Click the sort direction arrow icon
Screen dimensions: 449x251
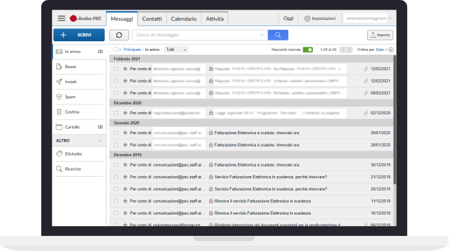(x=391, y=50)
